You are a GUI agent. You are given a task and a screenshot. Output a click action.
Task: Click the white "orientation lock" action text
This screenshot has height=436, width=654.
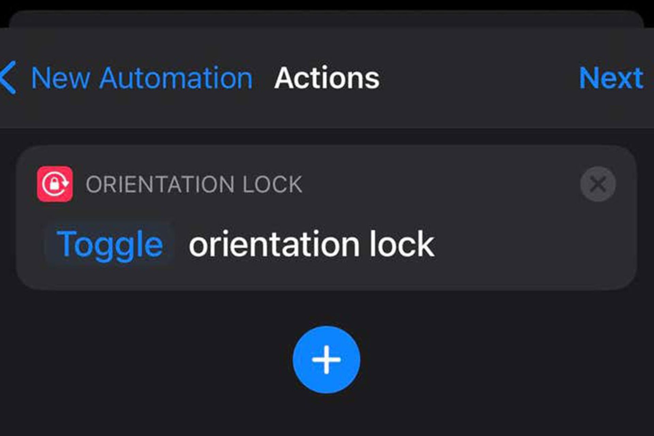[311, 244]
